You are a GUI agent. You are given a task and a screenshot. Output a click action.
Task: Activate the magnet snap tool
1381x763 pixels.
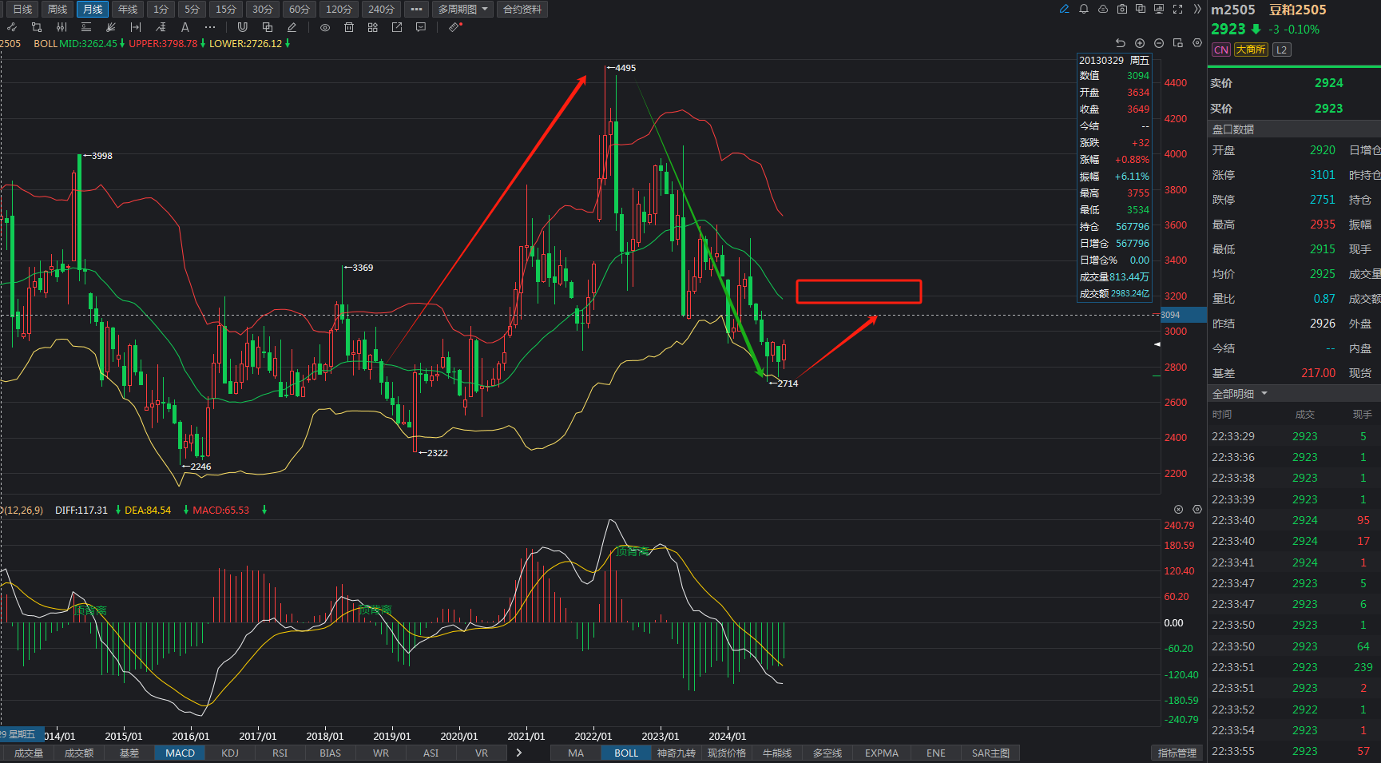pos(243,27)
